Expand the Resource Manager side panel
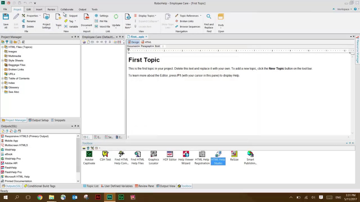 pyautogui.click(x=358, y=50)
